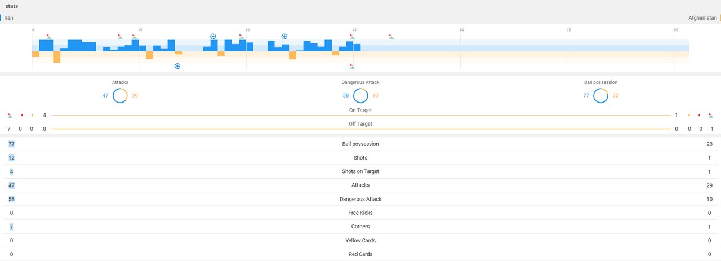Click Afghanistan's corner flag icon on right
Screen dimensions: 721x261
(711, 115)
